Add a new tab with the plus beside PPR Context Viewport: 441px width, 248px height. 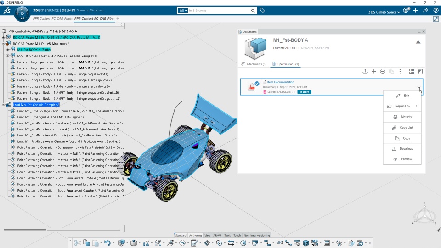click(x=118, y=18)
